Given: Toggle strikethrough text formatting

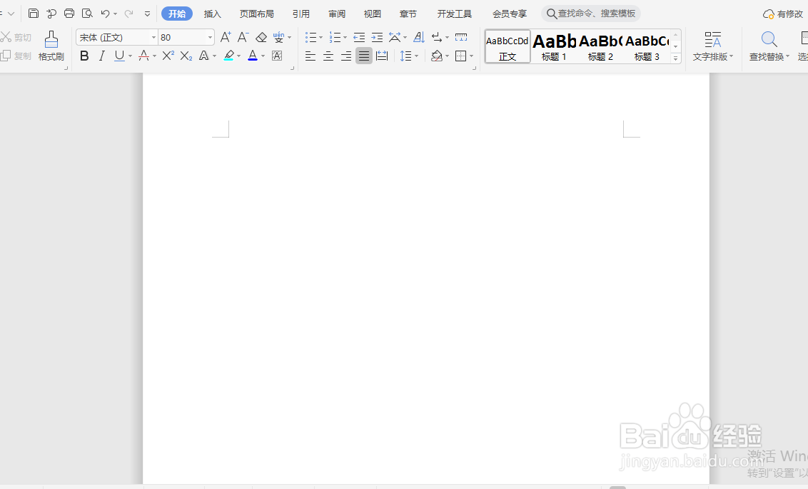Looking at the screenshot, I should click(x=144, y=56).
